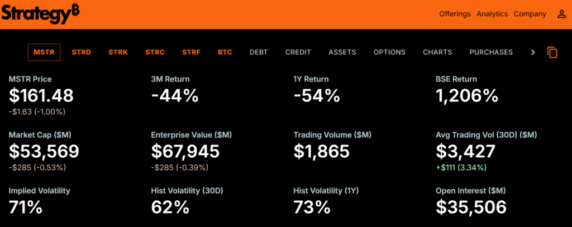Switch to the CREDIT tab
The height and width of the screenshot is (227, 572).
tap(298, 52)
